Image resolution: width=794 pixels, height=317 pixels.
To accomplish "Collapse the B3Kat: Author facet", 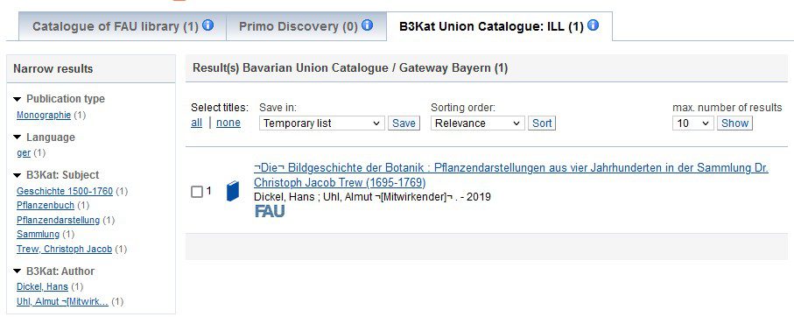I will [x=18, y=271].
